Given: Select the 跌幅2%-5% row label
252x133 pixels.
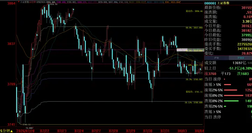Looking at the screenshot, I should pos(213,106).
